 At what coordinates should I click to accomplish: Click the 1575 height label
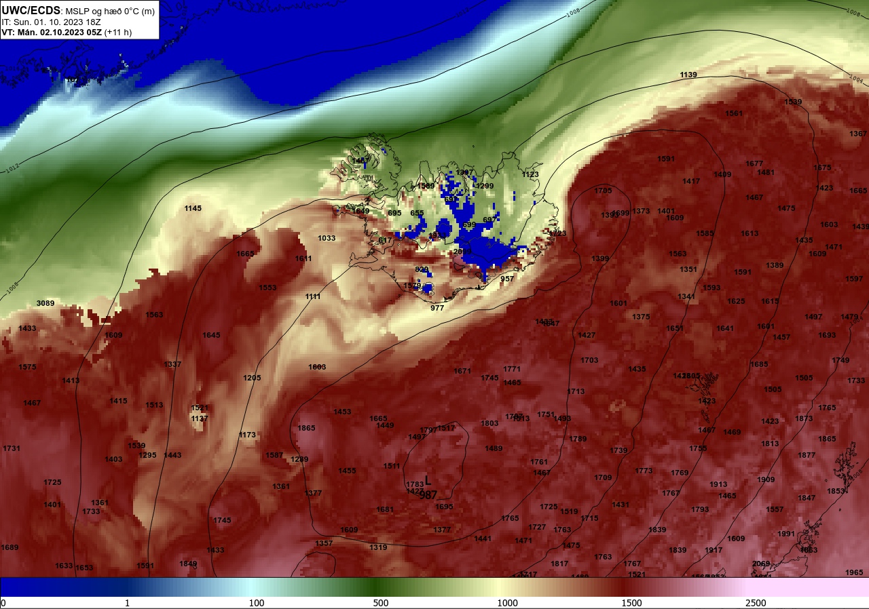click(27, 367)
